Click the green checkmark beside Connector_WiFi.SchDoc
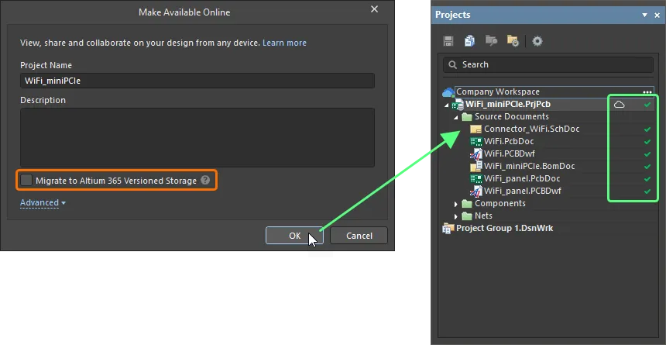This screenshot has height=345, width=666. tap(647, 129)
